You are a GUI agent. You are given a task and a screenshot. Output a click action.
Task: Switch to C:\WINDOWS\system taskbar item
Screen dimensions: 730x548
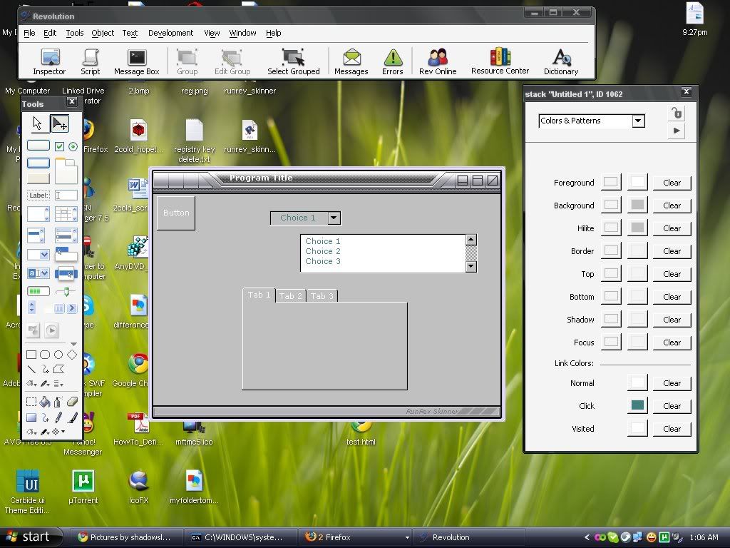click(x=241, y=537)
